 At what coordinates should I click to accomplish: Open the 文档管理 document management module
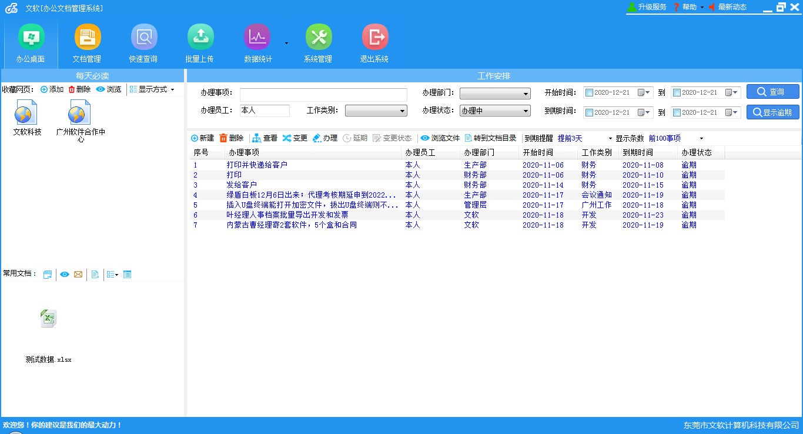pyautogui.click(x=87, y=44)
